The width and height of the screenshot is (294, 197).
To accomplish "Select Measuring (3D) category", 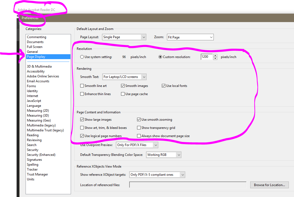I will click(x=38, y=116).
